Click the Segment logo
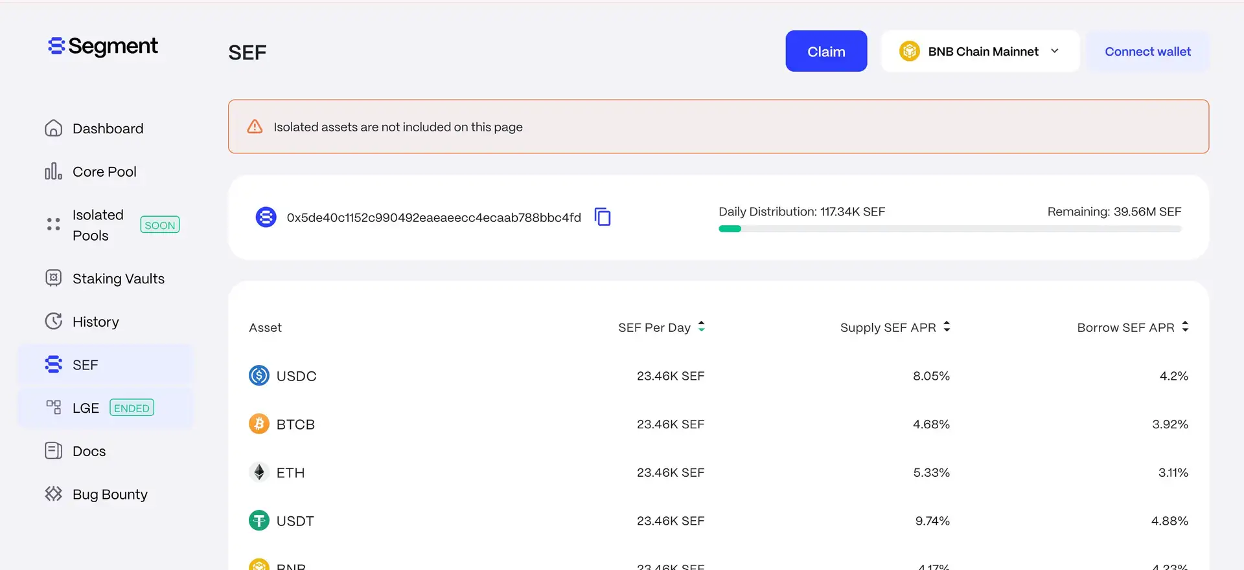The image size is (1244, 570). point(104,46)
